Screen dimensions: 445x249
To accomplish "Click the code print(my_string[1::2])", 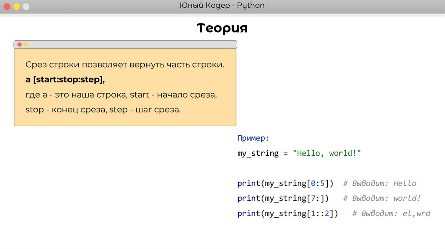I will 288,213.
